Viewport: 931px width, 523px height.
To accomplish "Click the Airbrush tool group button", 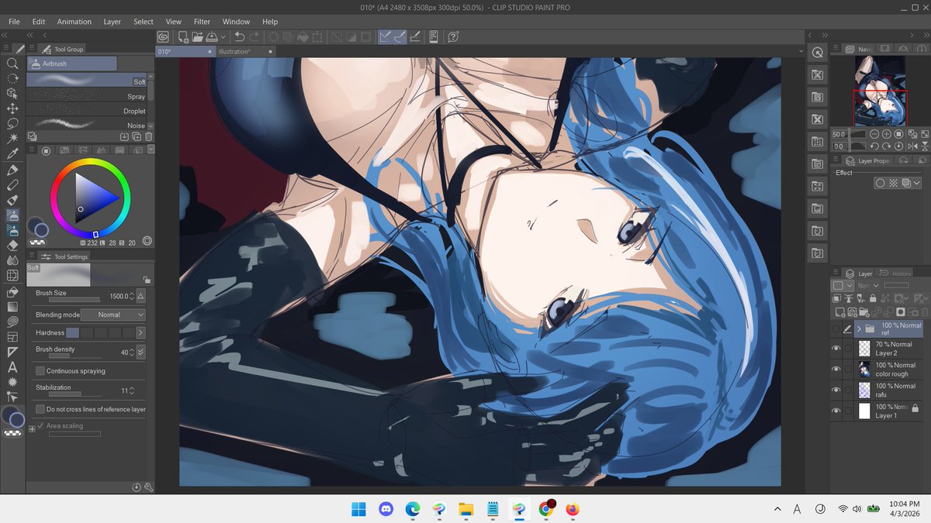I will [71, 64].
